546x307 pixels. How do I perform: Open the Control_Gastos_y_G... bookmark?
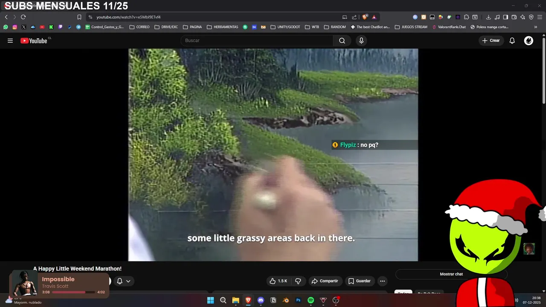pos(105,27)
